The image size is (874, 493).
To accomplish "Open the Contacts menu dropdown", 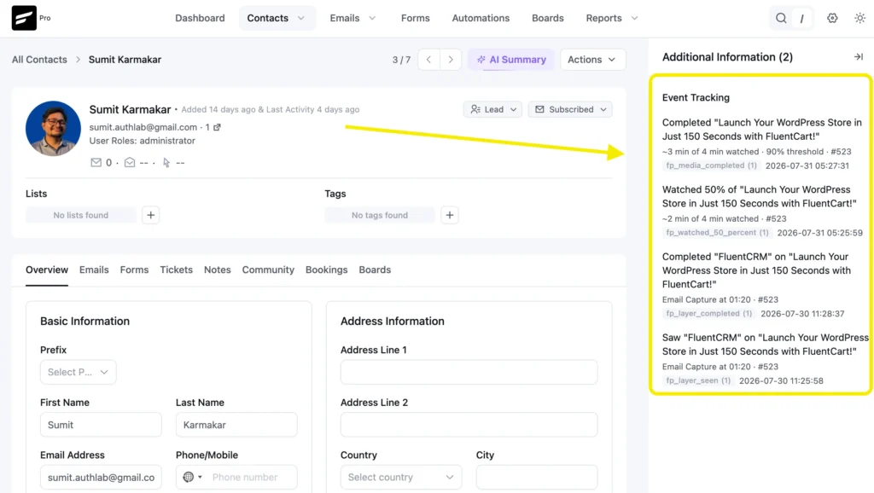I will [277, 18].
